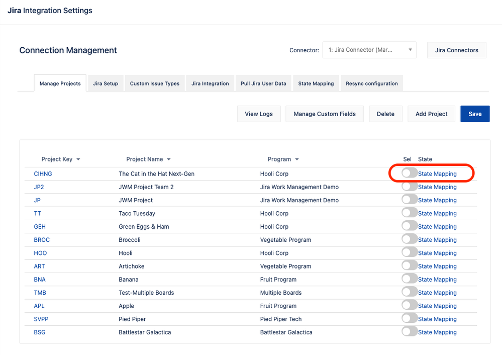
Task: Open the BNA project key link
Action: (40, 280)
